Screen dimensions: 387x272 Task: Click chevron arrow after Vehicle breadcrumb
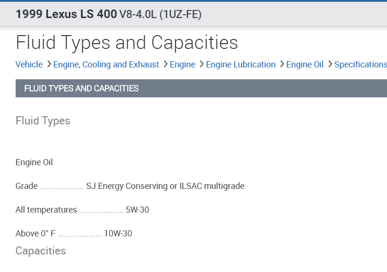pos(48,64)
